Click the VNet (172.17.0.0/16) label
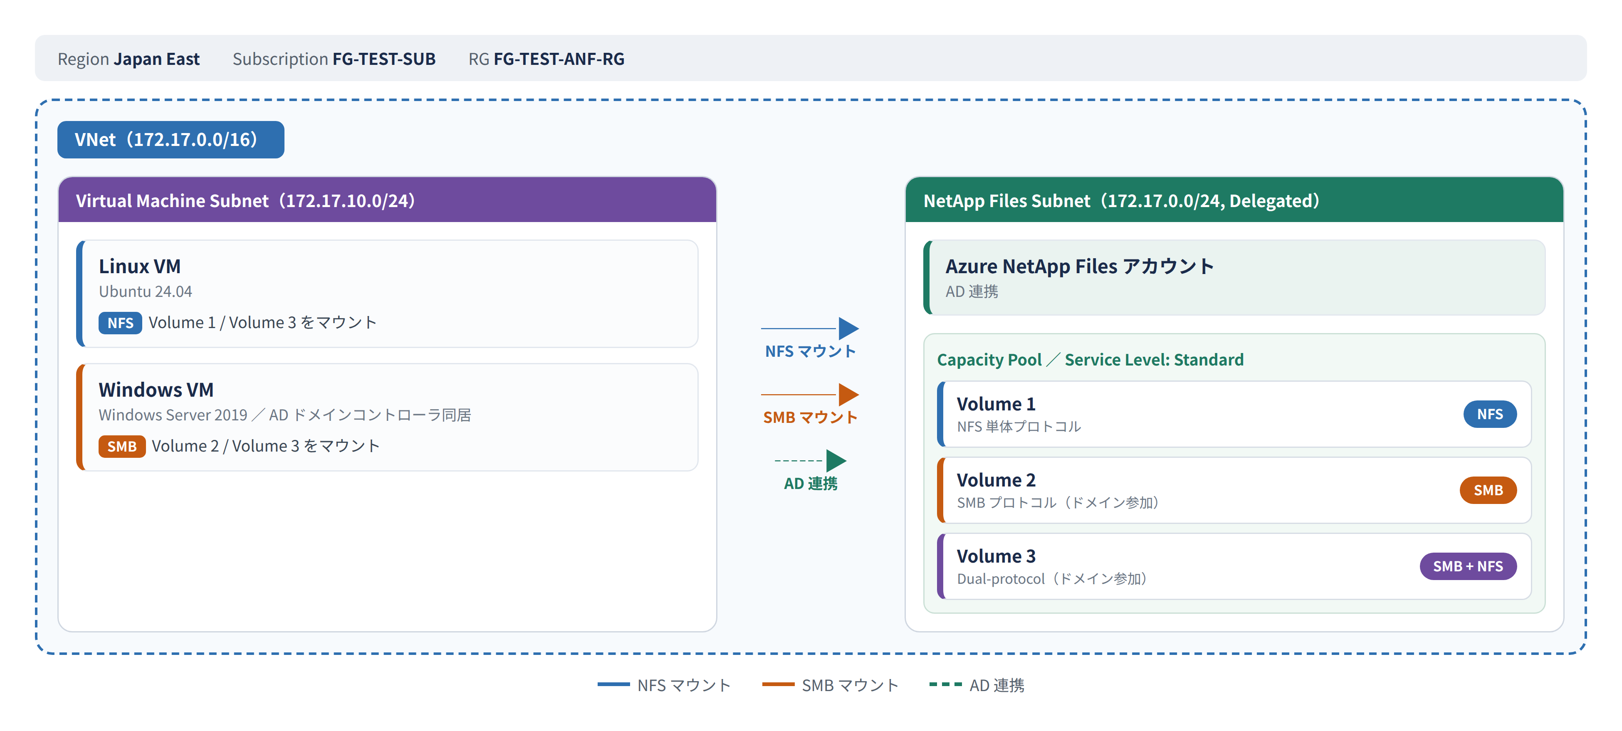The width and height of the screenshot is (1622, 731). click(171, 139)
